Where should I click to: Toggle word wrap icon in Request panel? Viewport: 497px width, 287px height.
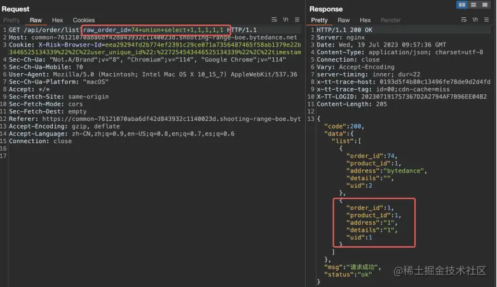pyautogui.click(x=274, y=20)
